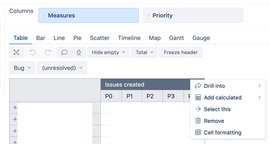This screenshot has width=270, height=144.
Task: Click the redo arrow icon
Action: 47,52
